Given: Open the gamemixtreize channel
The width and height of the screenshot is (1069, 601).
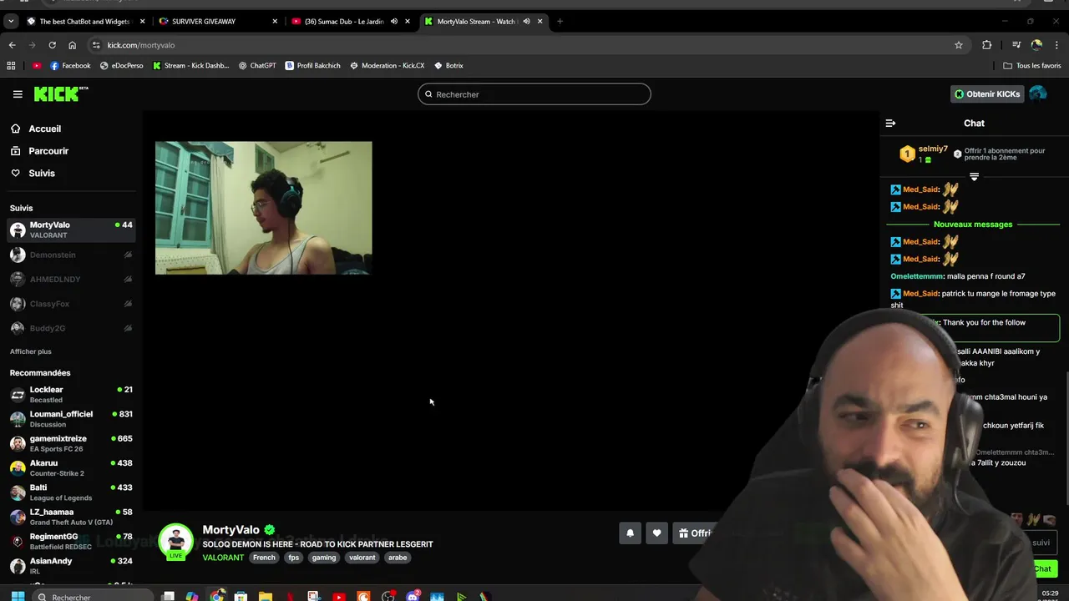Looking at the screenshot, I should click(71, 443).
